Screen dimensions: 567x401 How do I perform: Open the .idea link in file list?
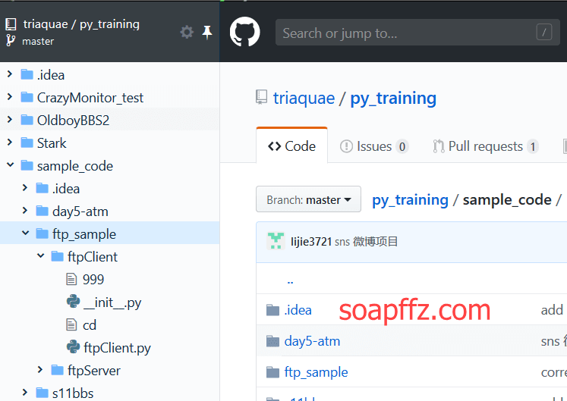298,310
